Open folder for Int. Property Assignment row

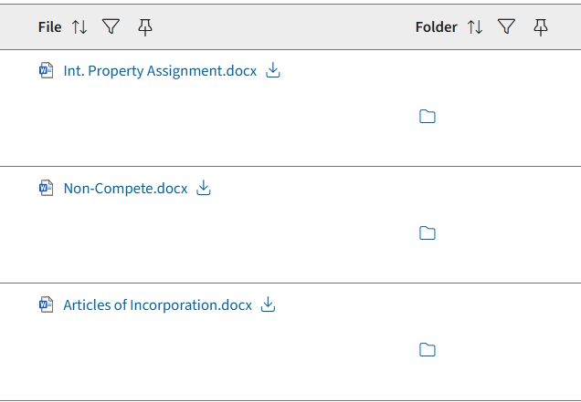[427, 117]
